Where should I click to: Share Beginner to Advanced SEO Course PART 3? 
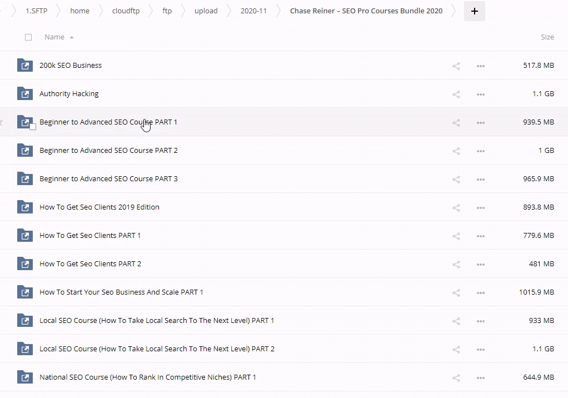click(x=456, y=180)
